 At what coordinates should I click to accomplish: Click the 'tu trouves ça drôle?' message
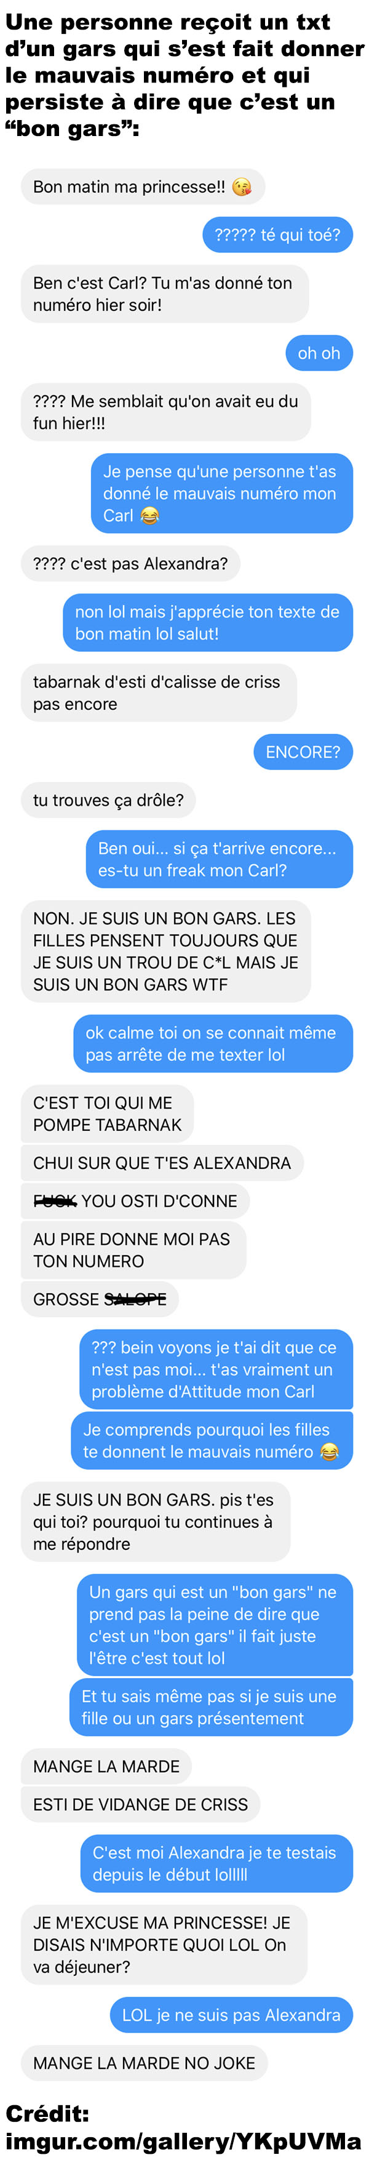108,800
